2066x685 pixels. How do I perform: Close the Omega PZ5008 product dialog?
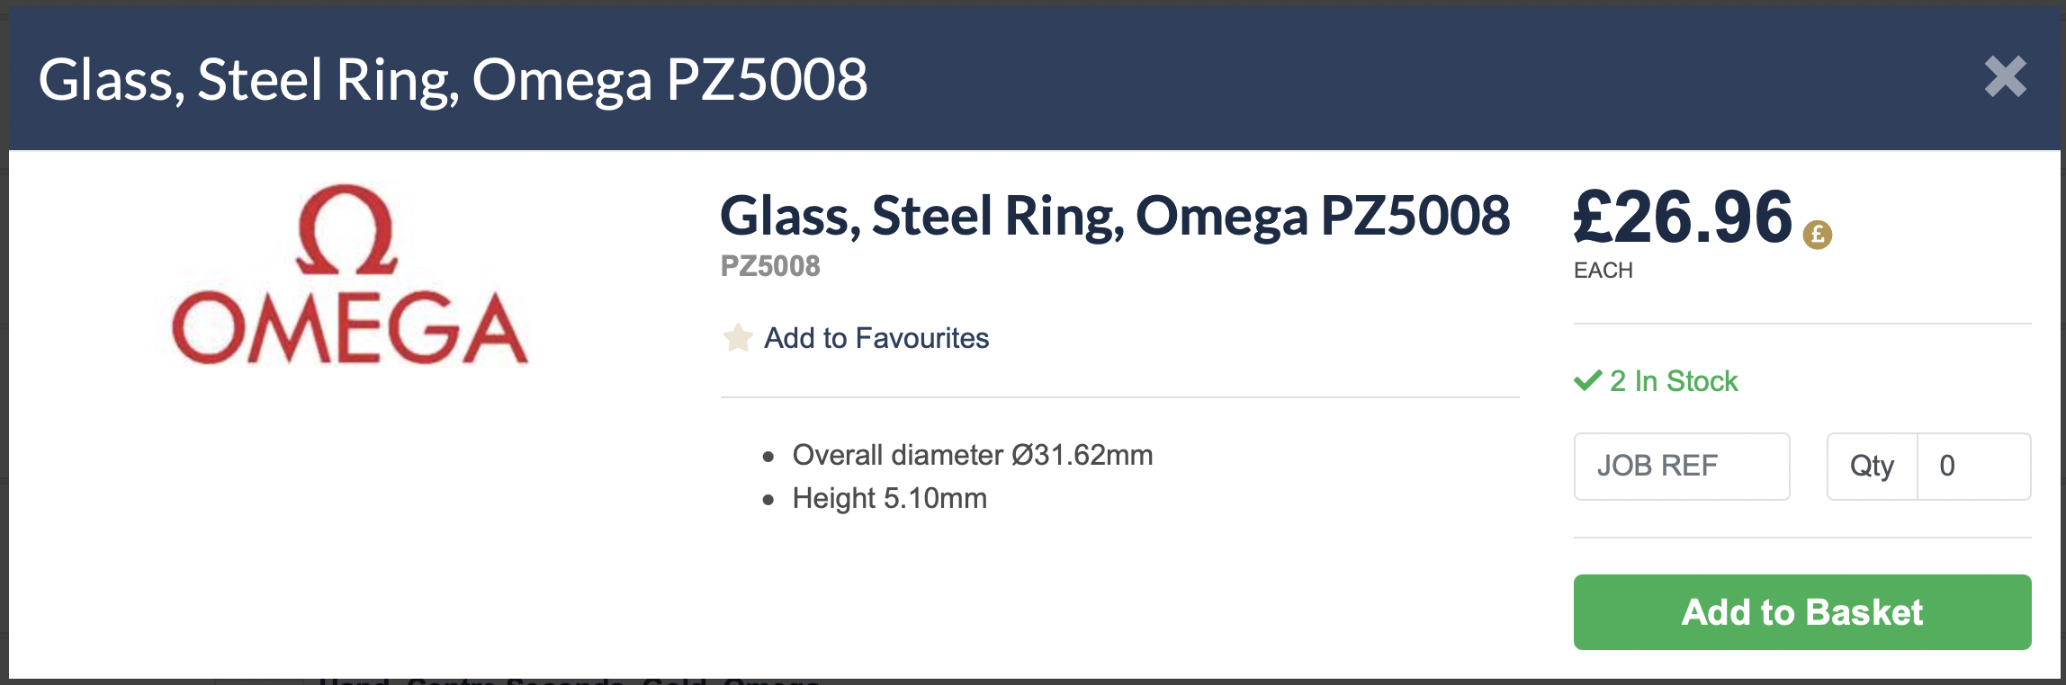[2005, 77]
